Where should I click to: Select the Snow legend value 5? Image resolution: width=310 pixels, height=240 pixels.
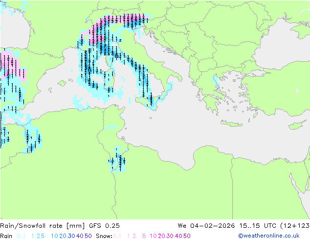(144, 236)
